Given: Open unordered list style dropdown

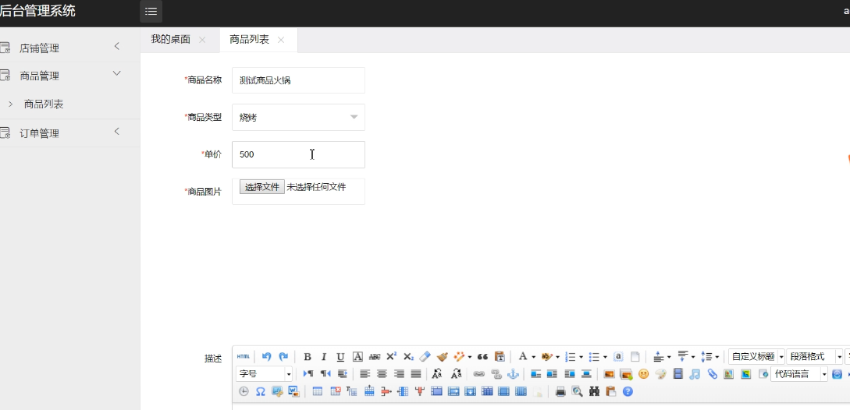Looking at the screenshot, I should coord(604,357).
